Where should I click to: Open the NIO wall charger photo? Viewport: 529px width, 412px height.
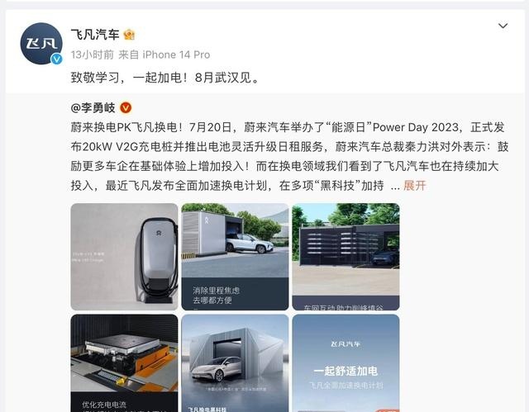(x=124, y=257)
